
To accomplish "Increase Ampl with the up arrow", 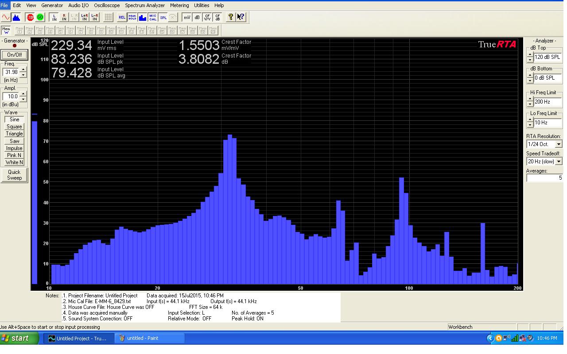I will [x=23, y=93].
